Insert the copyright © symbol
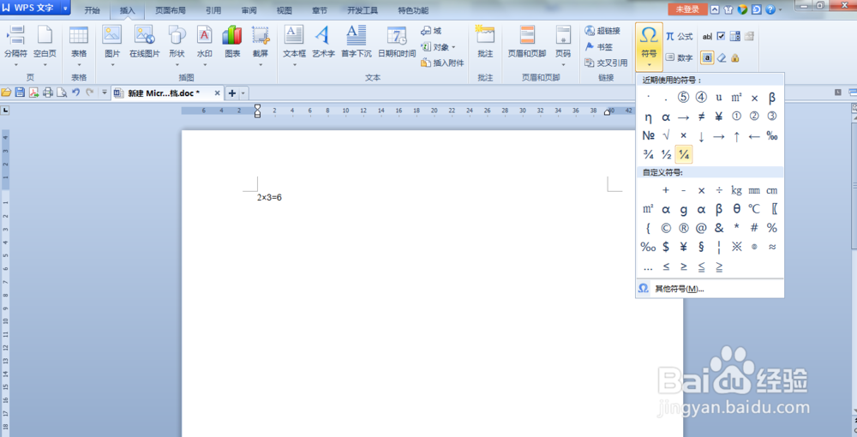 (x=666, y=228)
